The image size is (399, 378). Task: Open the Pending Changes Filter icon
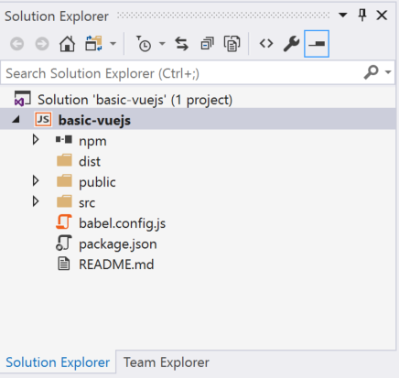point(144,44)
